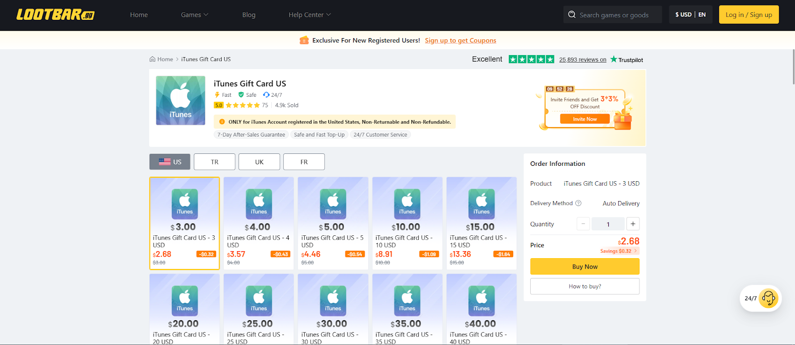The height and width of the screenshot is (345, 795).
Task: Decrease quantity with the minus button
Action: click(583, 224)
